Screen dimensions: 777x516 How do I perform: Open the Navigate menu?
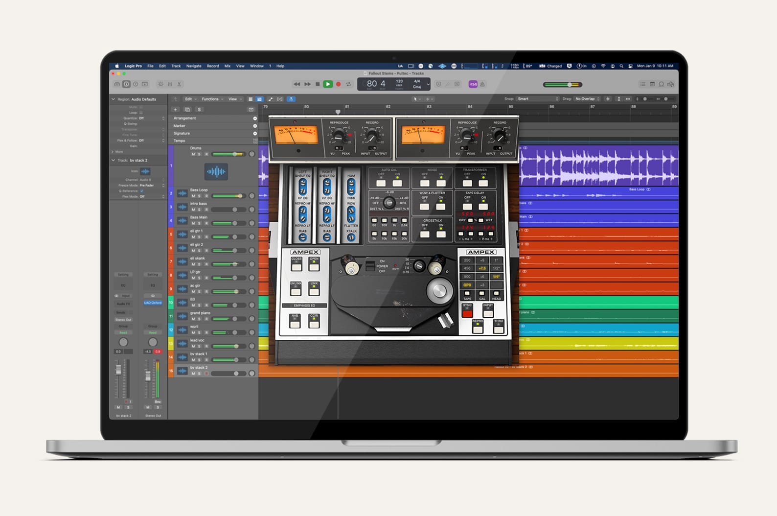coord(194,66)
